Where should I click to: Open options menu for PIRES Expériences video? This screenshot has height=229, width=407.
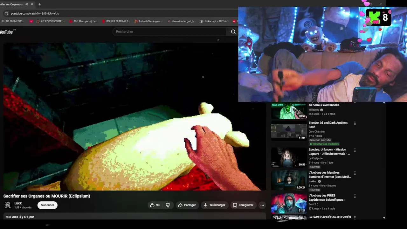[355, 196]
